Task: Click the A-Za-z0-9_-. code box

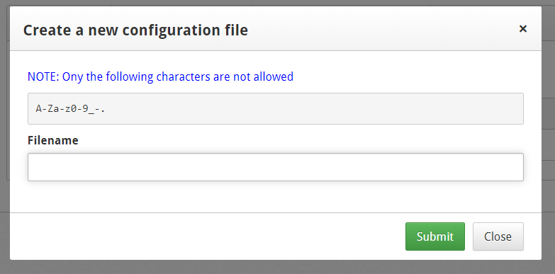Action: [276, 108]
